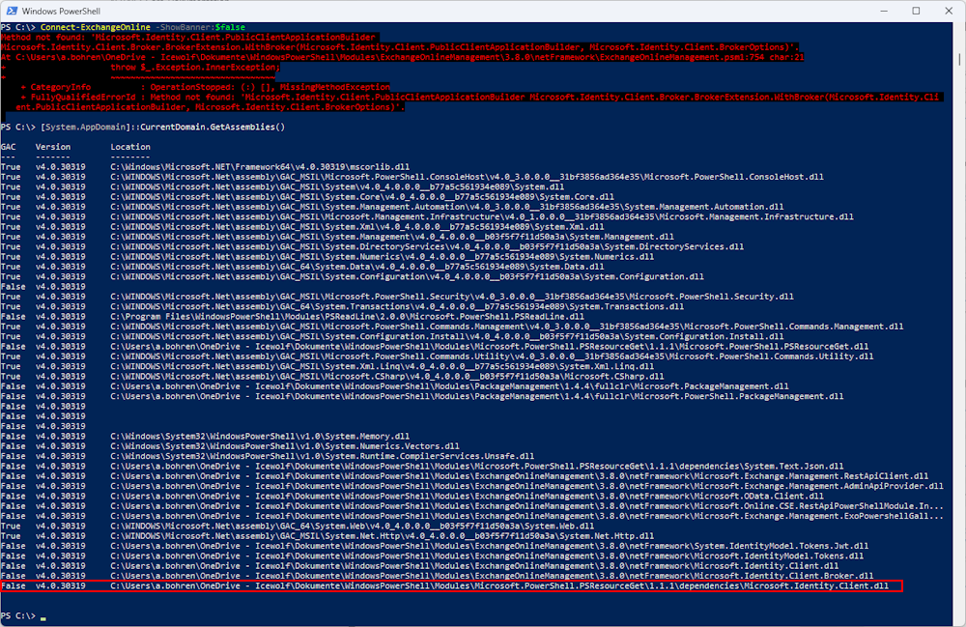Click the Microsoft.PackageManagement.dll path
The image size is (966, 627).
pyautogui.click(x=450, y=386)
